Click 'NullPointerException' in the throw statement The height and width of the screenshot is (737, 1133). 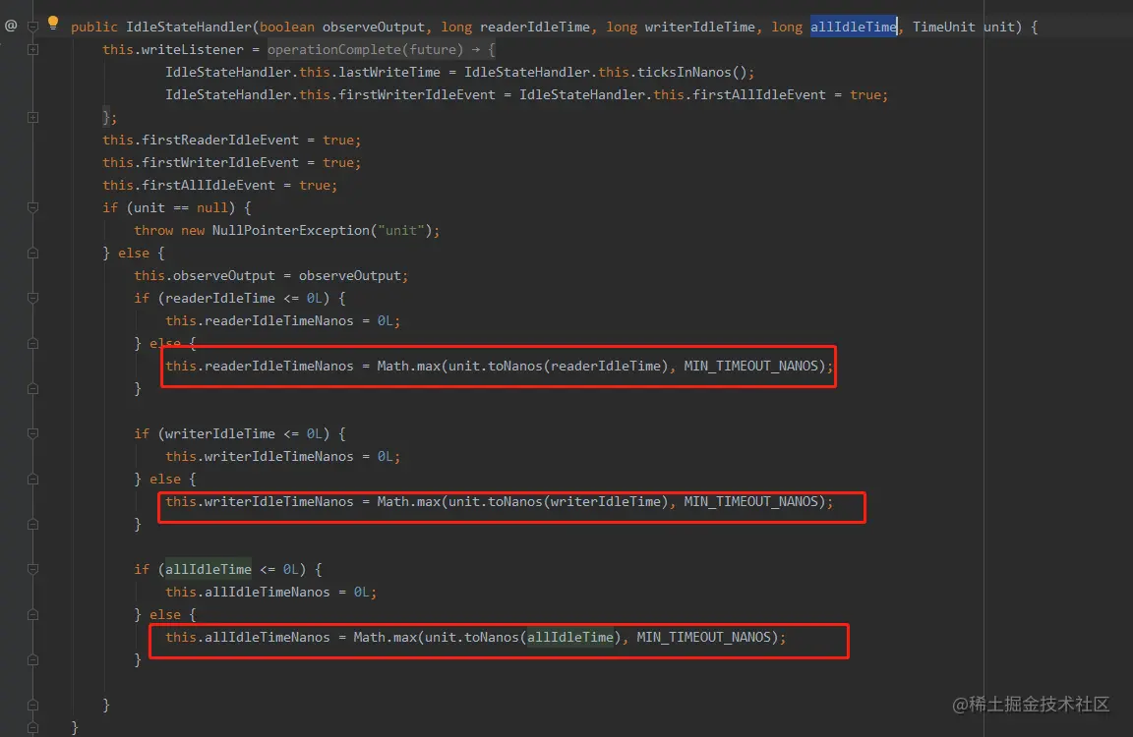tap(291, 230)
